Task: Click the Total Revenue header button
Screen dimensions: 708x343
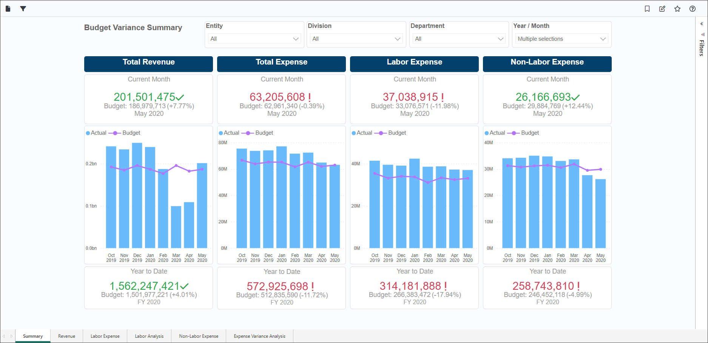Action: [x=148, y=63]
